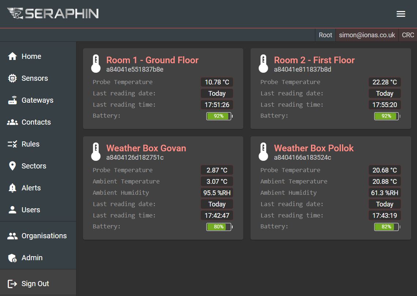Click the Sign Out arrow icon

click(12, 284)
